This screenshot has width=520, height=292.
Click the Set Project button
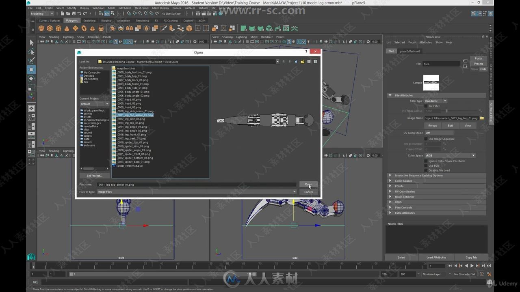pos(94,176)
